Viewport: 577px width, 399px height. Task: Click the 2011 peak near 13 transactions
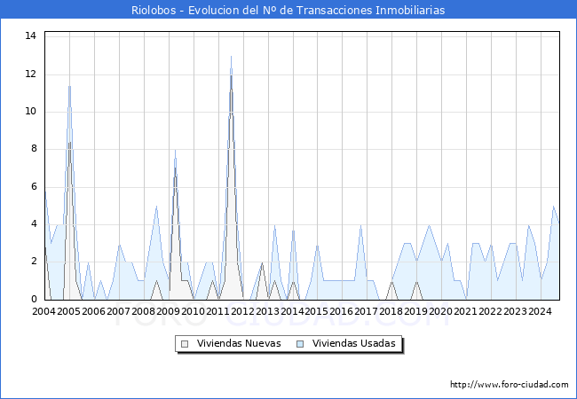pyautogui.click(x=231, y=56)
